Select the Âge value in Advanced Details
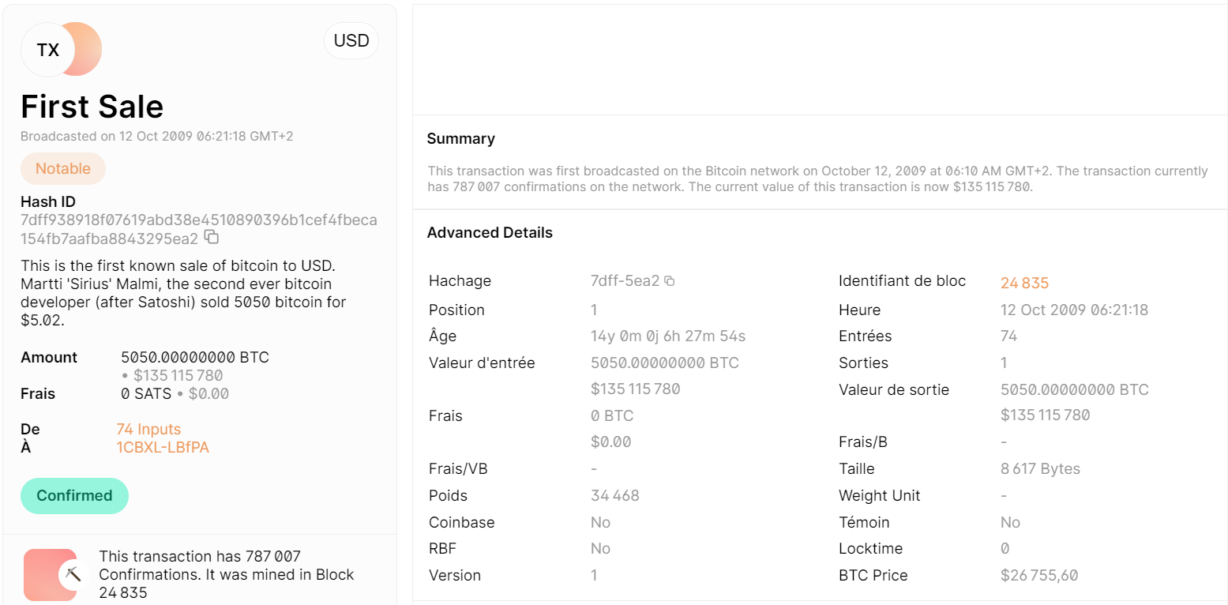This screenshot has height=605, width=1228. coord(667,336)
